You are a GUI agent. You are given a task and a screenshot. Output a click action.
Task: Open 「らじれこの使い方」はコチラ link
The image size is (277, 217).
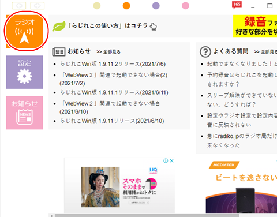108,25
